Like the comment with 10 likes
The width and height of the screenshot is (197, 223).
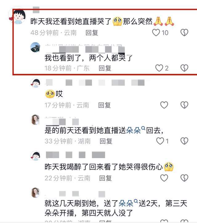click(x=156, y=32)
